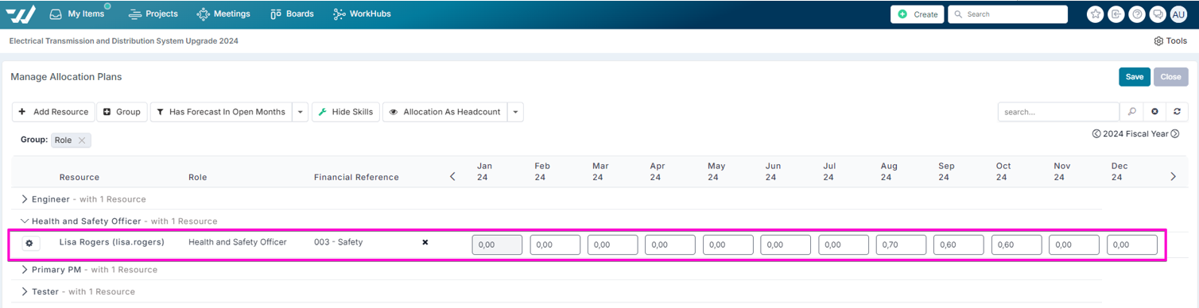Image resolution: width=1199 pixels, height=308 pixels.
Task: Click the Financial Reference column header
Action: pyautogui.click(x=356, y=177)
